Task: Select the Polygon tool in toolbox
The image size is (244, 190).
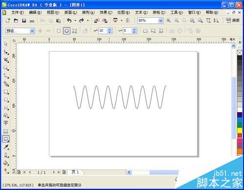Action: 6,108
